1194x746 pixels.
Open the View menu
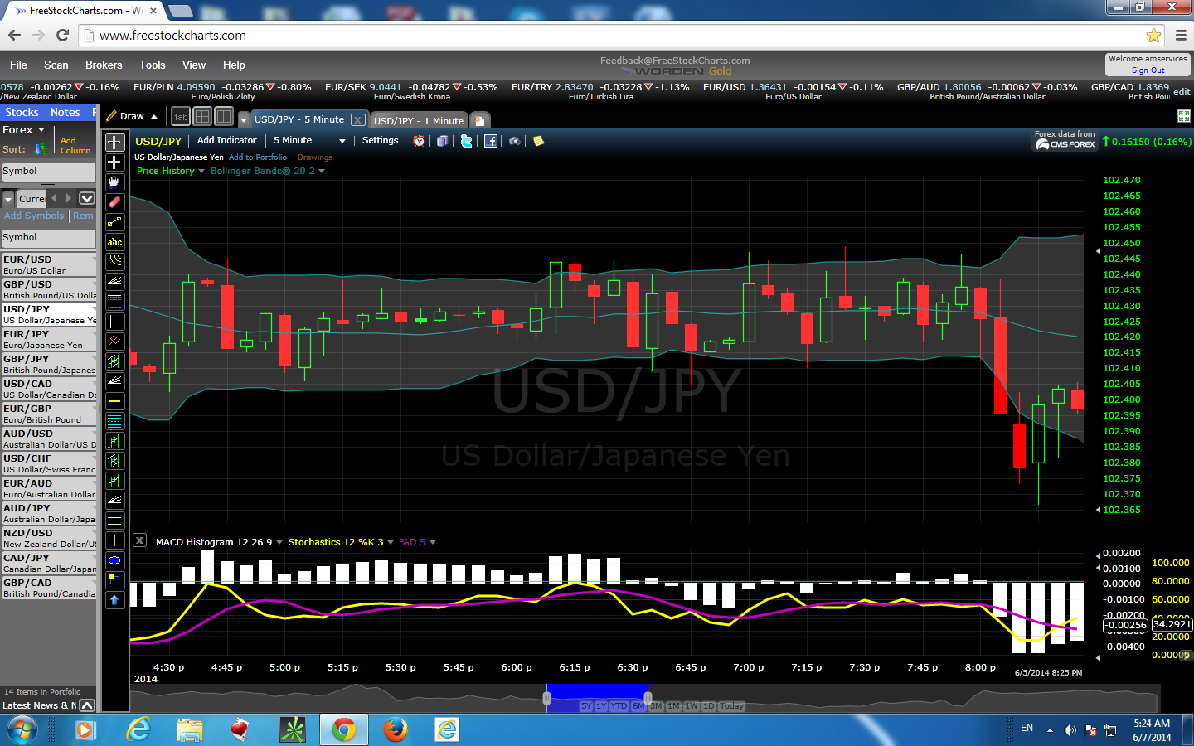click(194, 65)
